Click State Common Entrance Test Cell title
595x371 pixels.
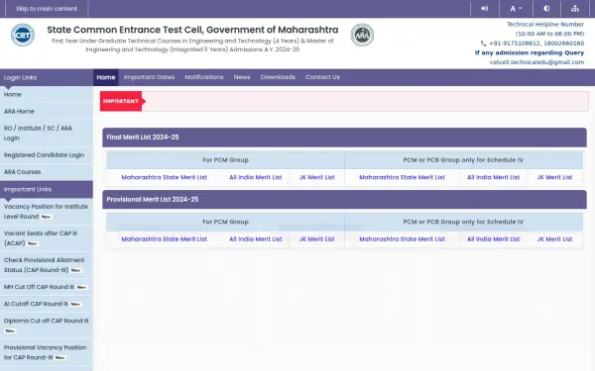[x=192, y=30]
